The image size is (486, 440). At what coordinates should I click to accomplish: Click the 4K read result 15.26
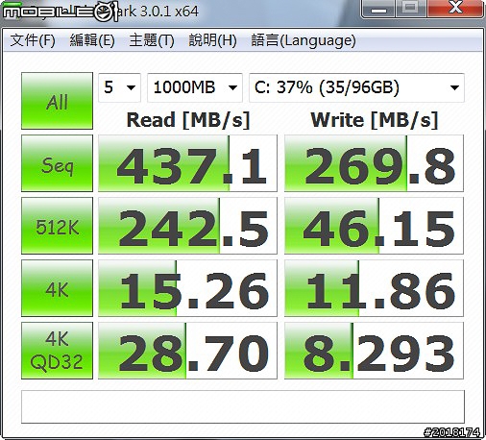(187, 288)
